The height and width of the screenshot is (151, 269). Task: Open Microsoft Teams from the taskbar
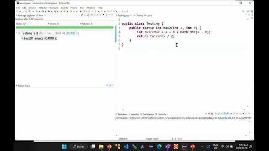168,146
